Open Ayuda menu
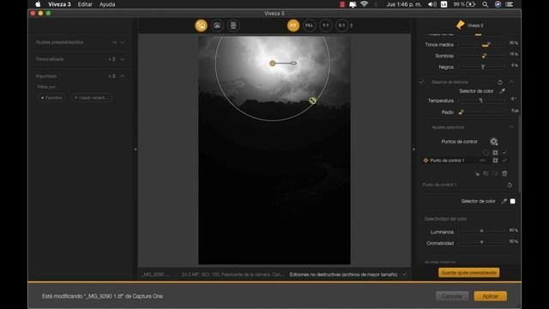Image resolution: width=549 pixels, height=309 pixels. pos(107,4)
